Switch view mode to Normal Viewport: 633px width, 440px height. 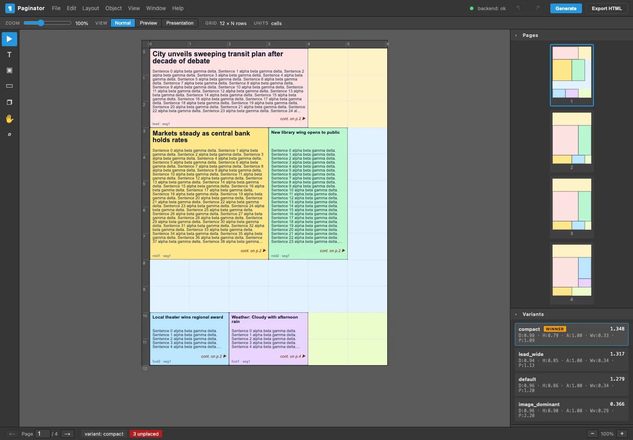[123, 23]
